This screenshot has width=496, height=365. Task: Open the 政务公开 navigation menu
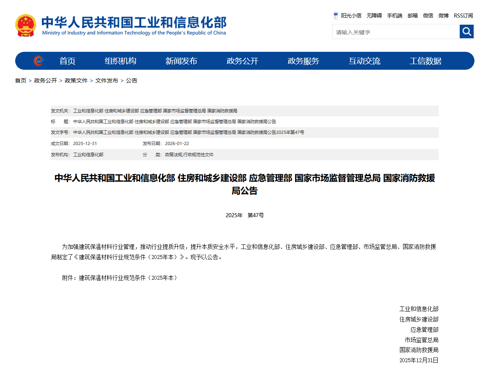click(242, 61)
